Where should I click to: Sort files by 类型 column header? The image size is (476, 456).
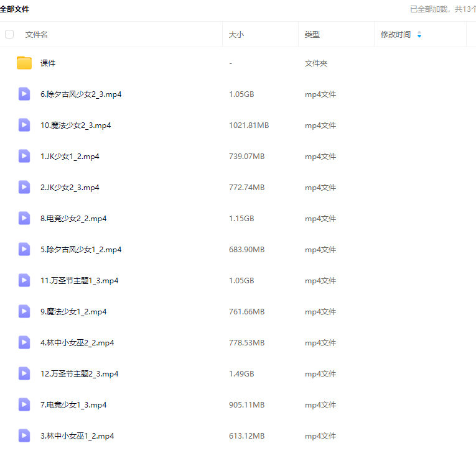coord(312,35)
